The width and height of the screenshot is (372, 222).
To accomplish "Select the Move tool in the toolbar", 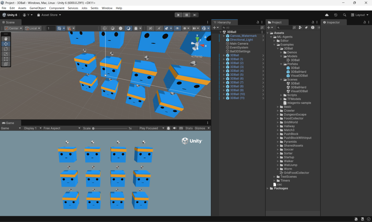I will (6, 44).
